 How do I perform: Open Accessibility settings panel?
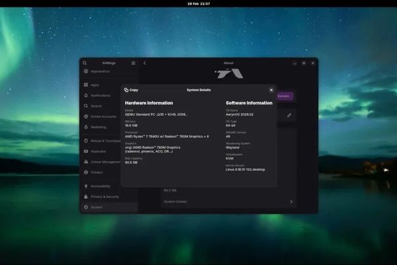pyautogui.click(x=109, y=186)
